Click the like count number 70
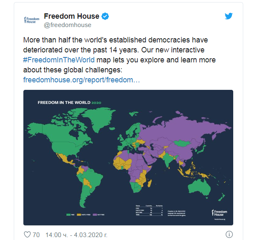Image resolution: width=257 pixels, height=240 pixels. click(36, 235)
